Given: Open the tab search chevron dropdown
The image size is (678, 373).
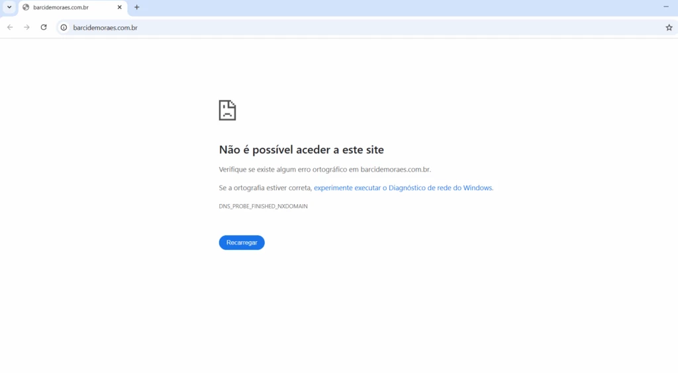Looking at the screenshot, I should click(9, 7).
